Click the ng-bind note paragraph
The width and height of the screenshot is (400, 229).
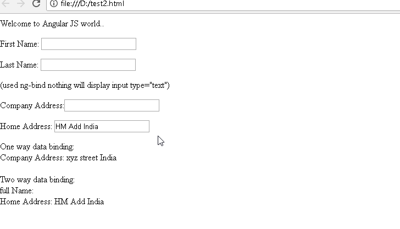85,85
